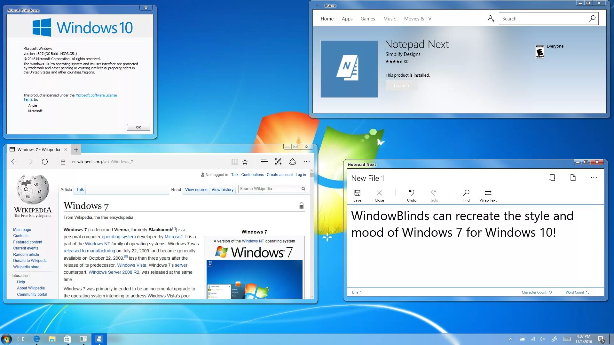Go forward in the Edge browser

point(29,162)
